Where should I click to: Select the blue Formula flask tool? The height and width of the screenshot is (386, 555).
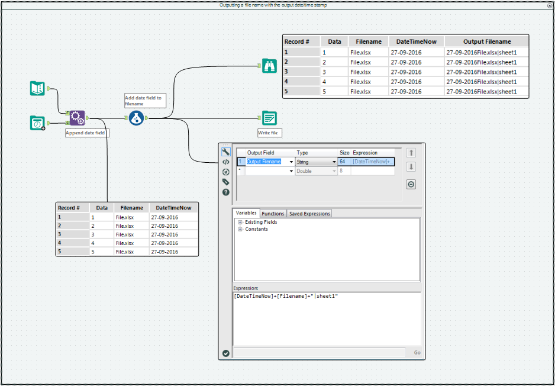pos(137,118)
